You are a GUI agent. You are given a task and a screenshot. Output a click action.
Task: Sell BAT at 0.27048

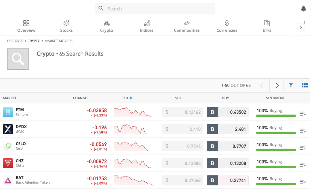(182, 180)
